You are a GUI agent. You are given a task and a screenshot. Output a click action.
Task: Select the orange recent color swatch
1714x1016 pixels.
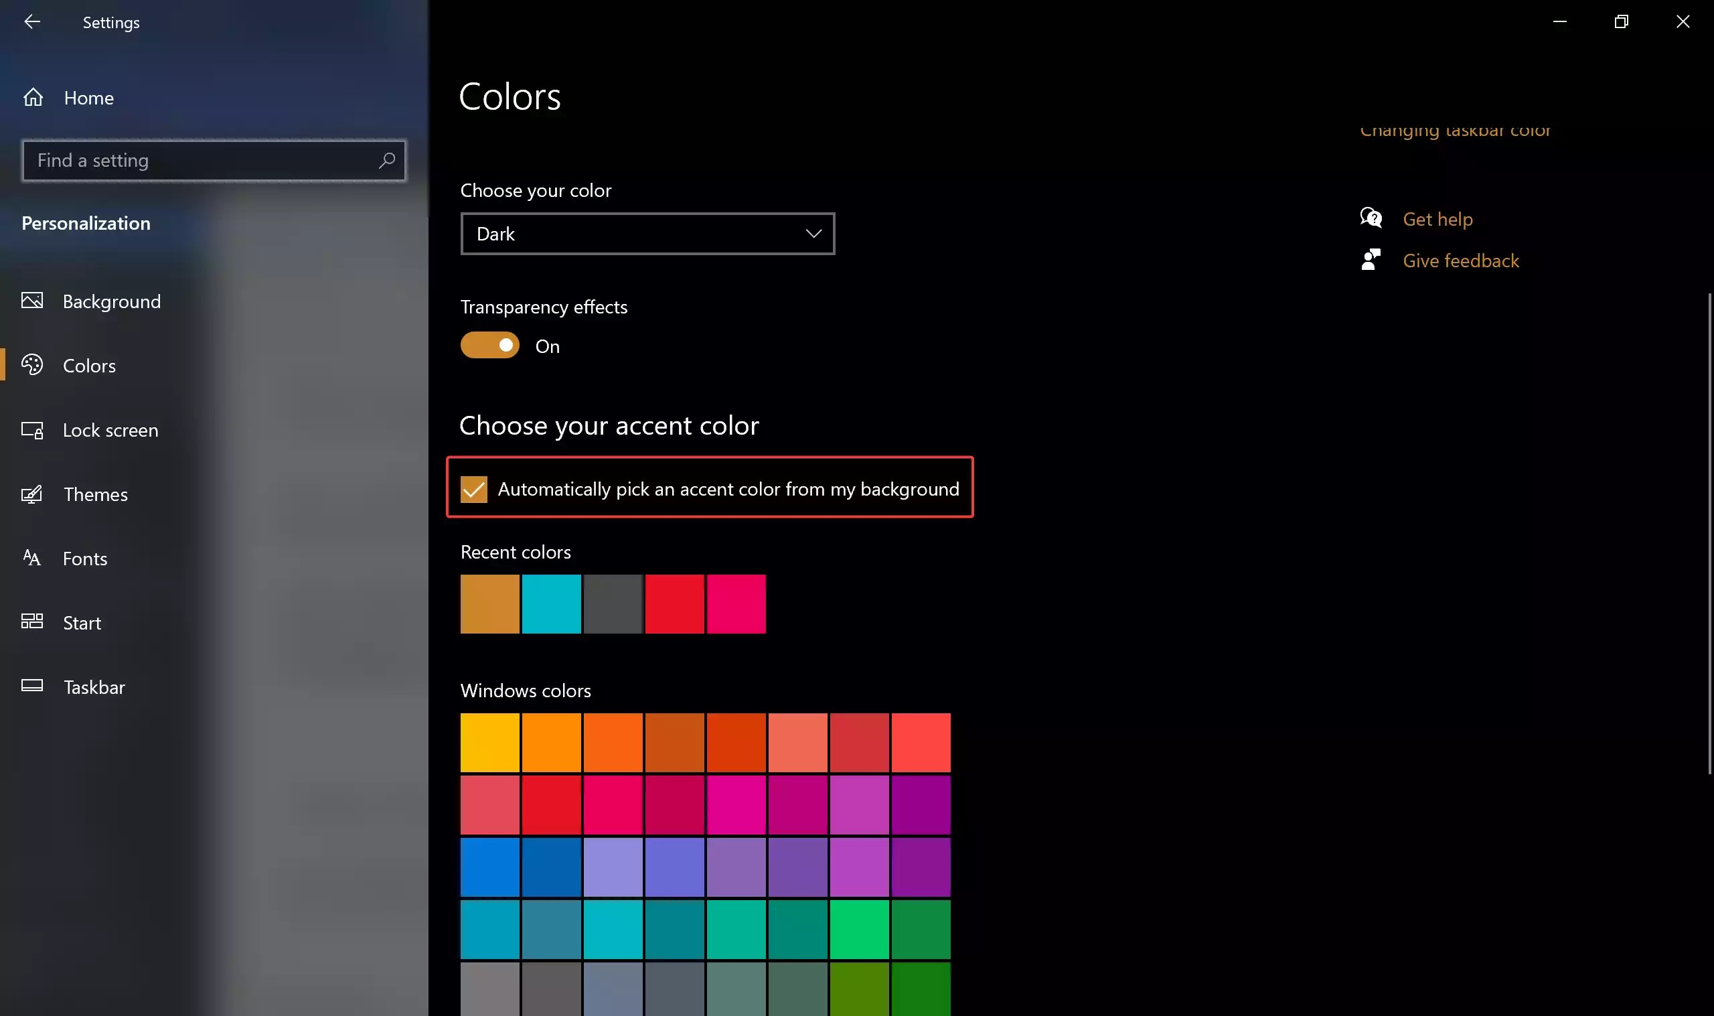[x=489, y=604]
